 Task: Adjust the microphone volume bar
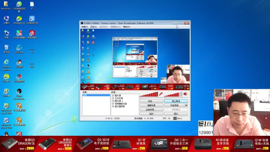(149, 94)
